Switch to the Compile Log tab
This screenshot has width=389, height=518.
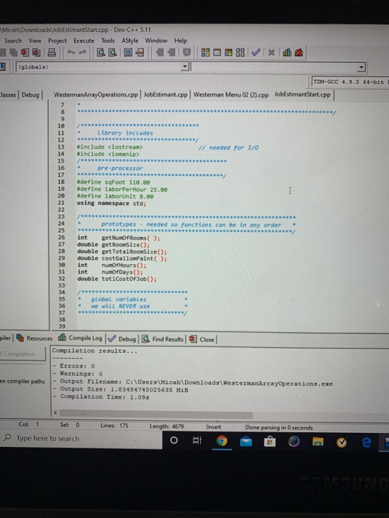tap(80, 338)
